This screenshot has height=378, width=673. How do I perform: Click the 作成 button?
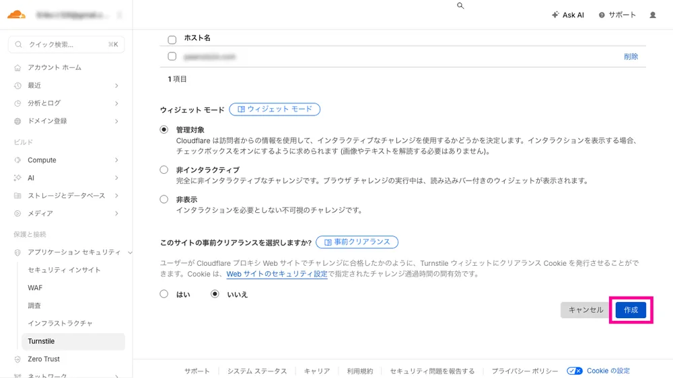[x=631, y=310]
